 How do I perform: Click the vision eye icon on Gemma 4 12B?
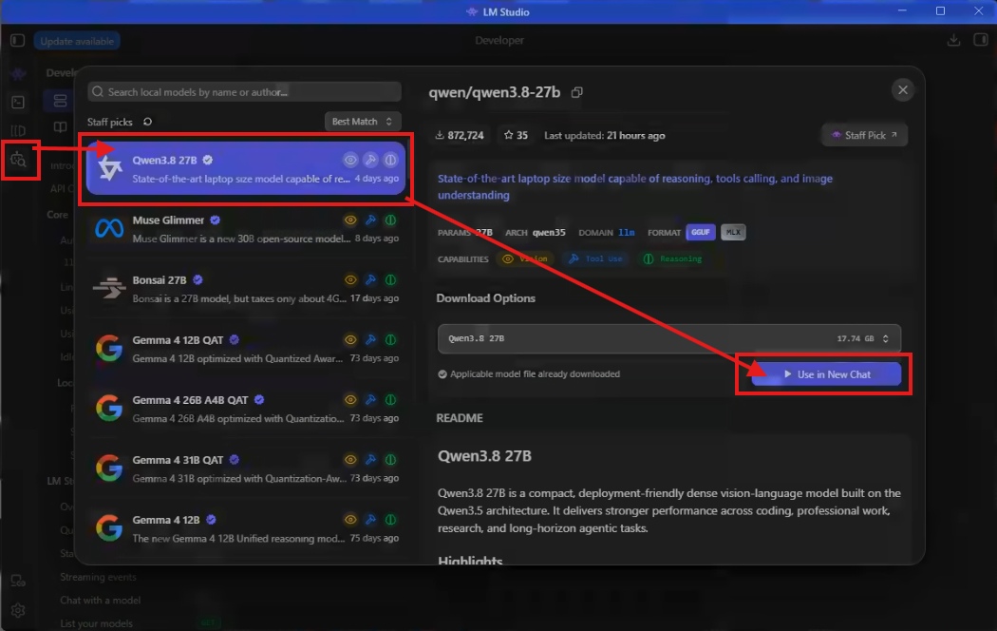pos(350,520)
